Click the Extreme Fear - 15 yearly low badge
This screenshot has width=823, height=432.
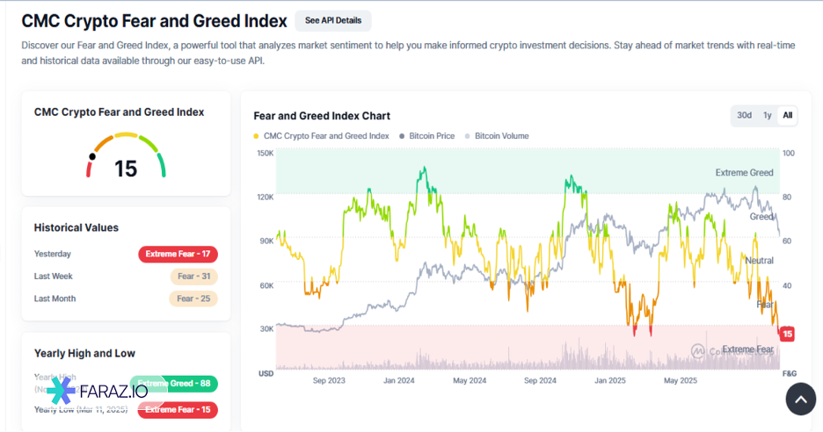(178, 409)
